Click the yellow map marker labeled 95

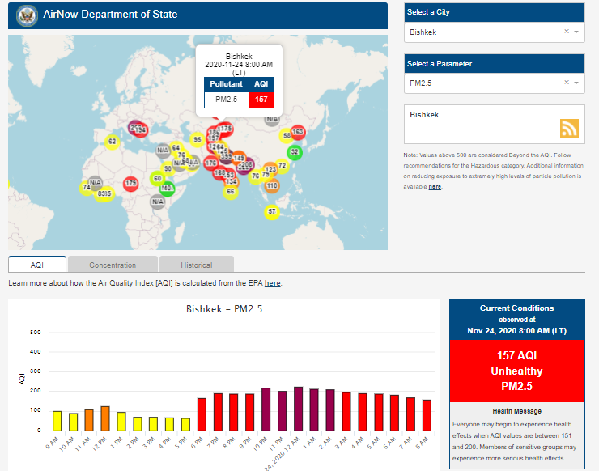(197, 139)
